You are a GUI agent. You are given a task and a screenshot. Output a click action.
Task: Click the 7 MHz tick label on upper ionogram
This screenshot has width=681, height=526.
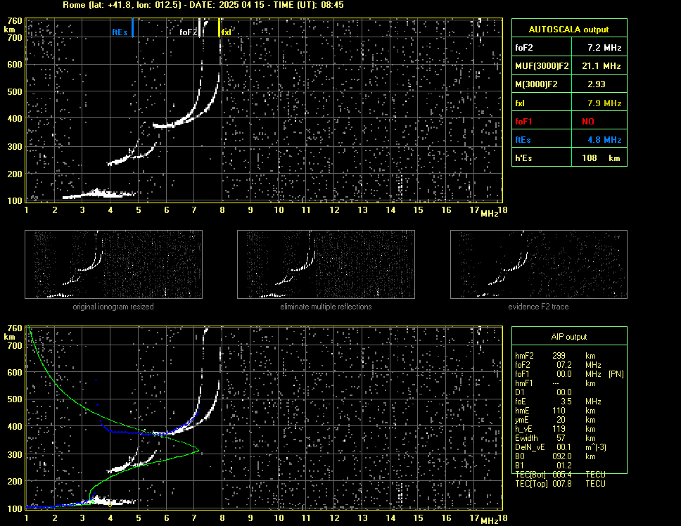pyautogui.click(x=194, y=210)
